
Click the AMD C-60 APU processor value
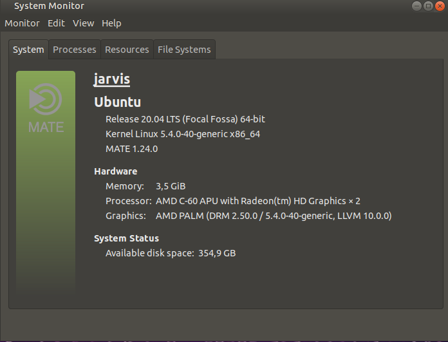258,201
